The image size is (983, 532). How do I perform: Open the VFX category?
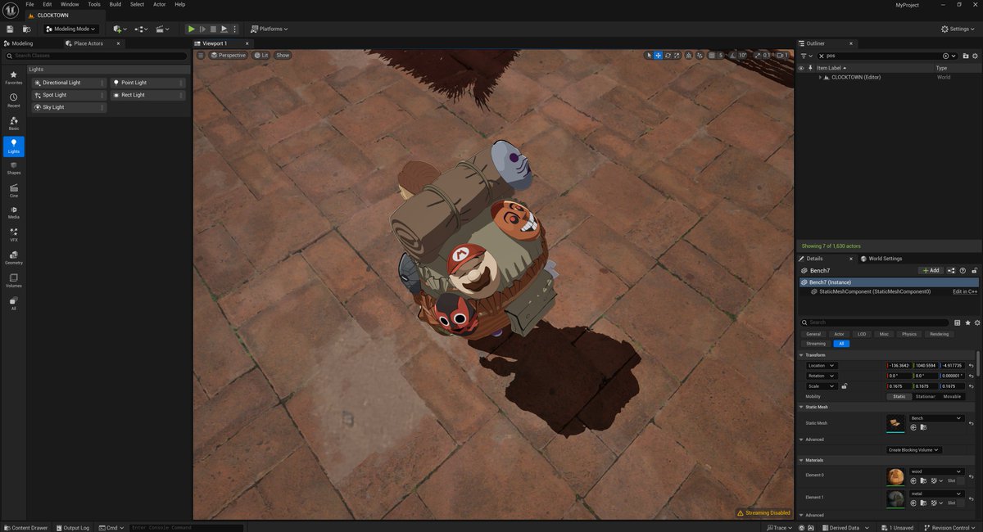pos(14,236)
